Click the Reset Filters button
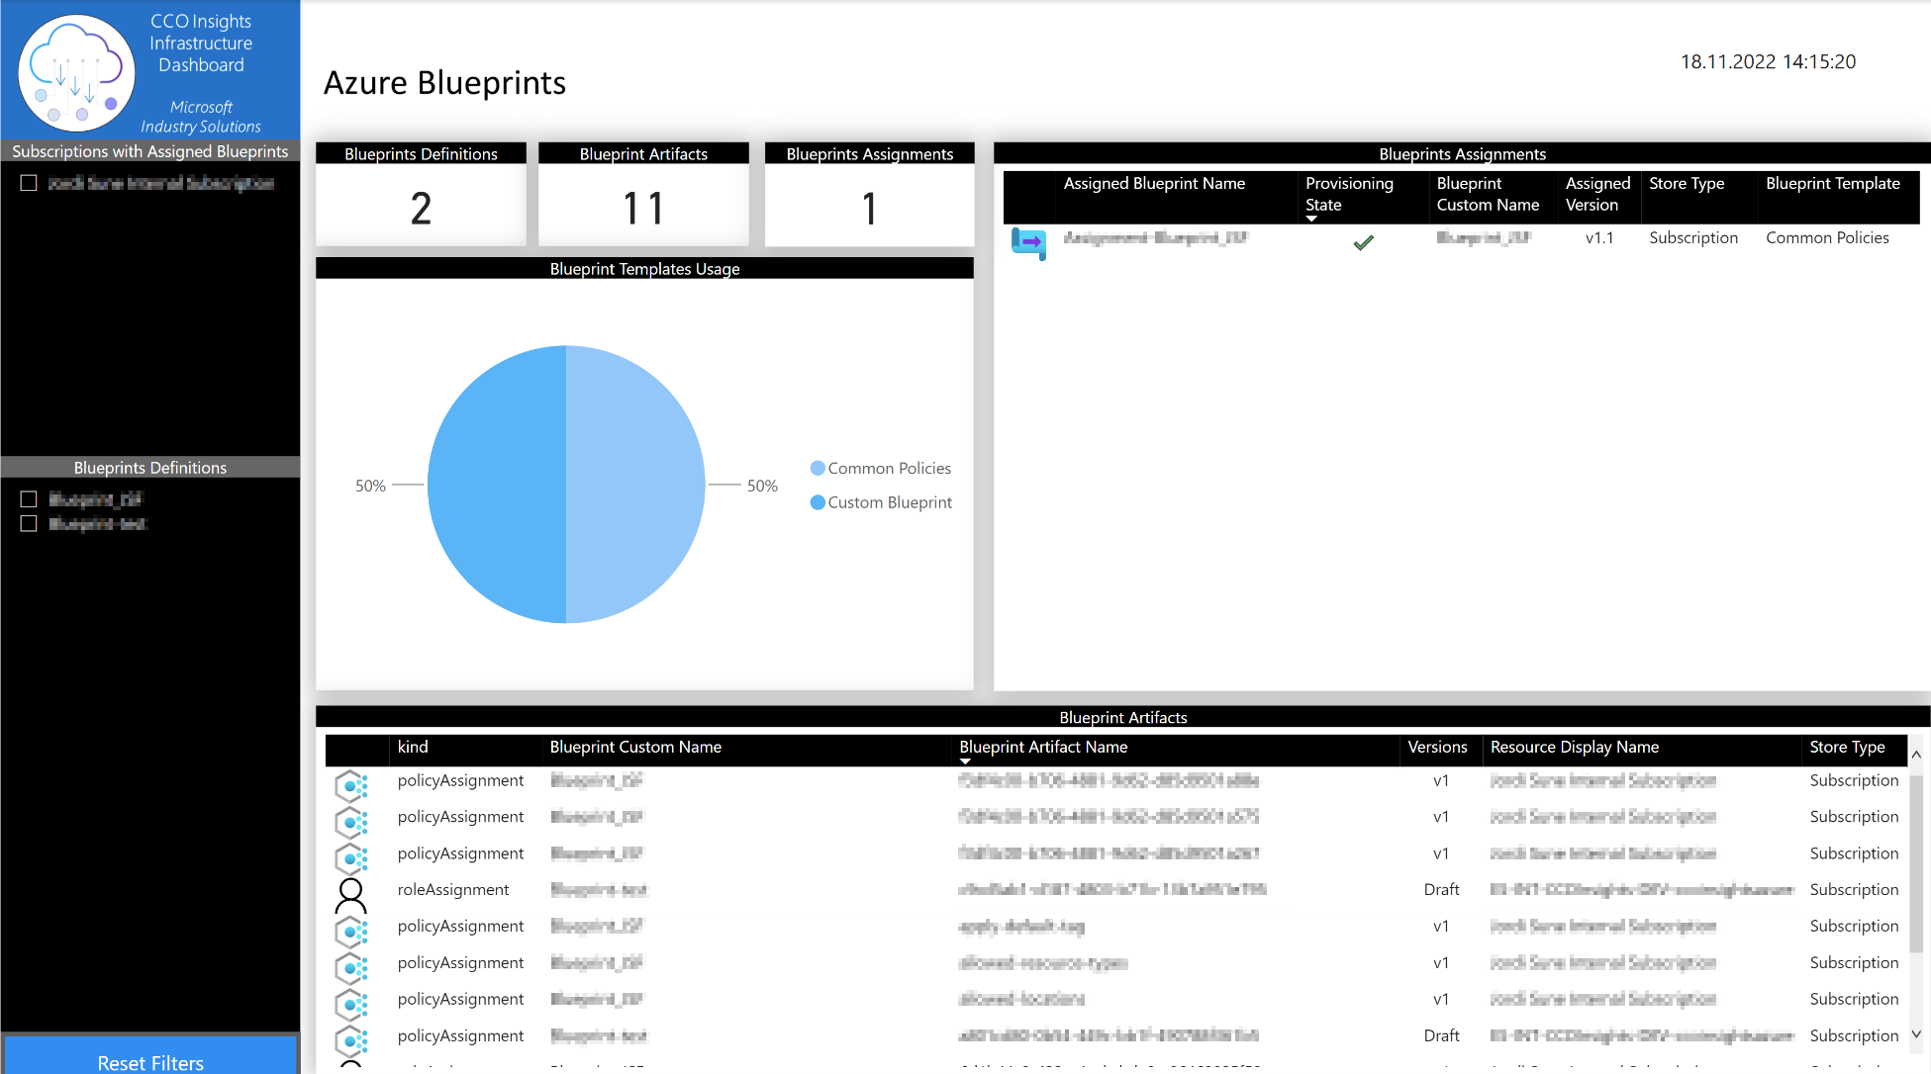Image resolution: width=1931 pixels, height=1074 pixels. pyautogui.click(x=150, y=1056)
